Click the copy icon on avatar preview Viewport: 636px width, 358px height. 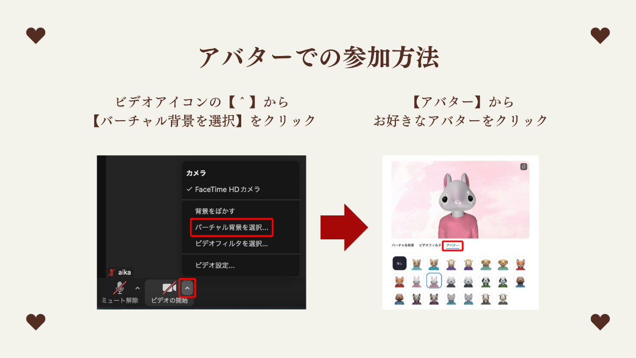(x=524, y=167)
